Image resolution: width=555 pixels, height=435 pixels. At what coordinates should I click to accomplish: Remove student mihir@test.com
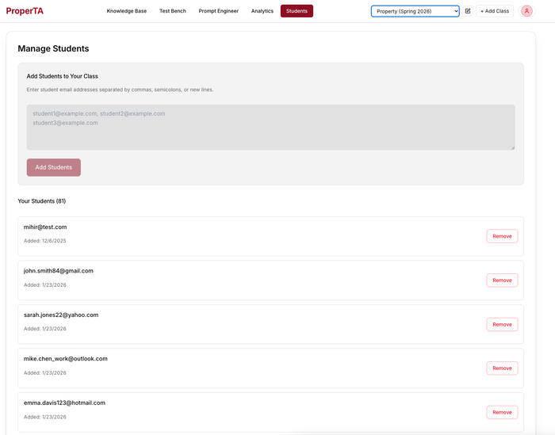tap(502, 236)
